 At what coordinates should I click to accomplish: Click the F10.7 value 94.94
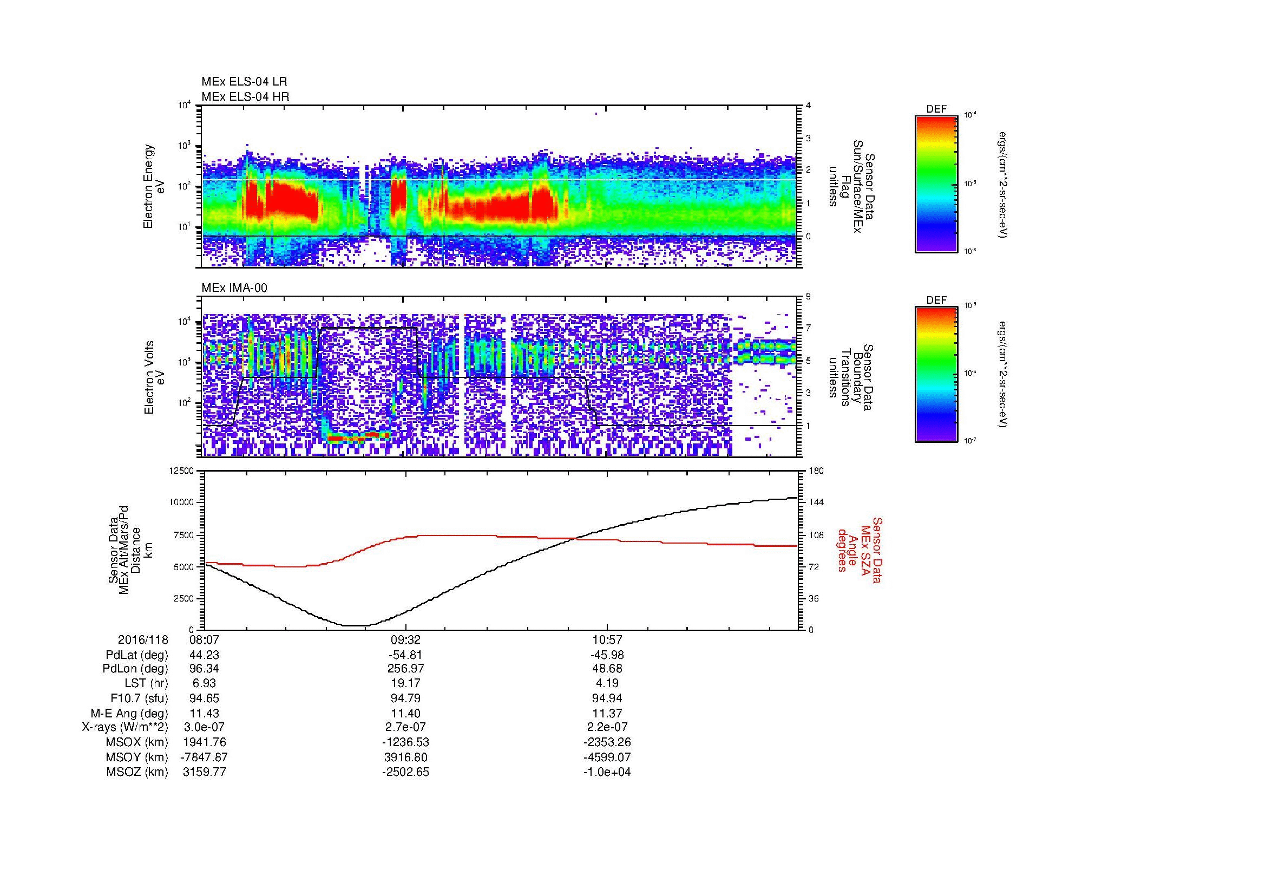(x=607, y=698)
